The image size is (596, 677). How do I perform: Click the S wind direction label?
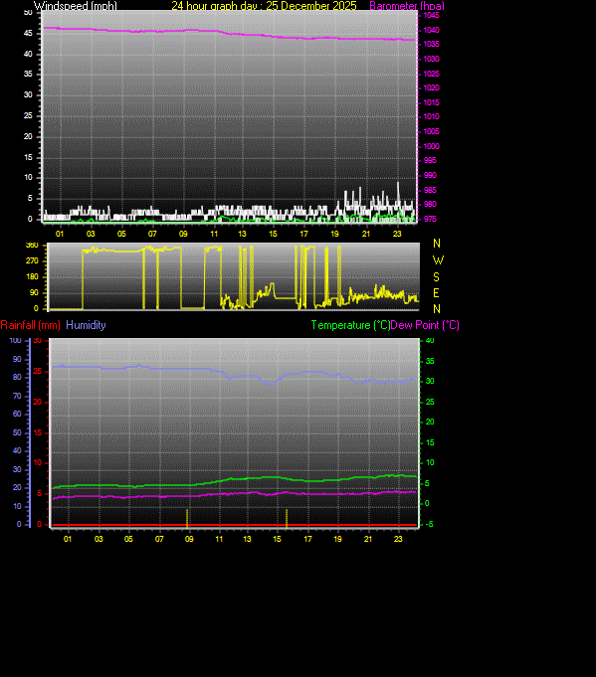(437, 276)
